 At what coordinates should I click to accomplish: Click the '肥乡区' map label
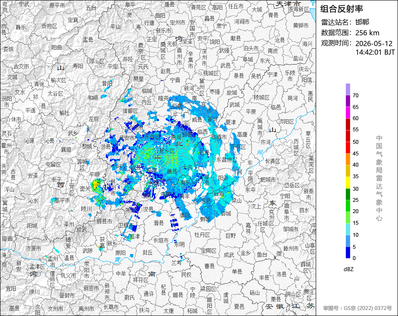[x=167, y=151]
